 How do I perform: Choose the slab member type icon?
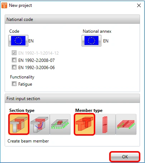tap(126, 124)
